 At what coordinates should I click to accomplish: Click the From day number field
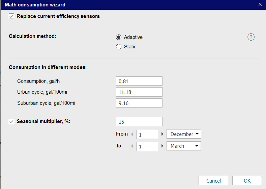point(147,134)
